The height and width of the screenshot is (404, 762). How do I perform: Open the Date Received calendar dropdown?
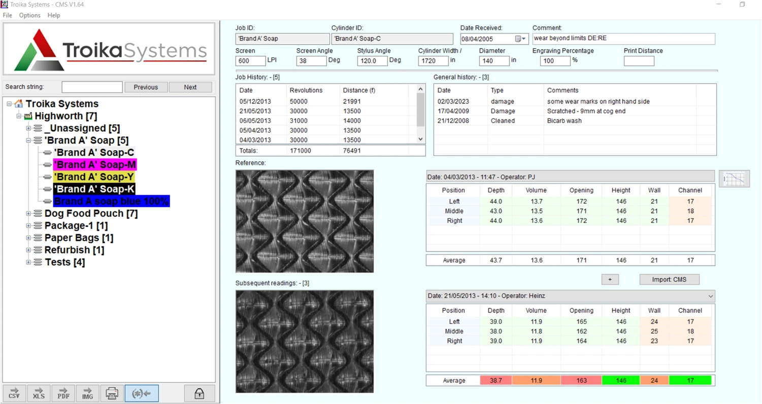pyautogui.click(x=521, y=39)
